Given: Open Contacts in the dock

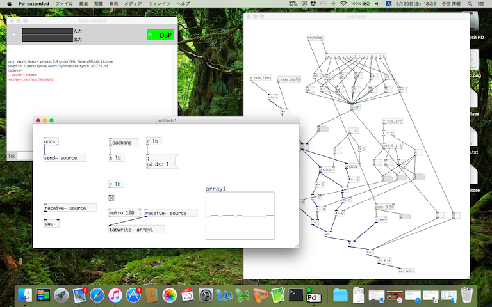Looking at the screenshot, I should (152, 295).
